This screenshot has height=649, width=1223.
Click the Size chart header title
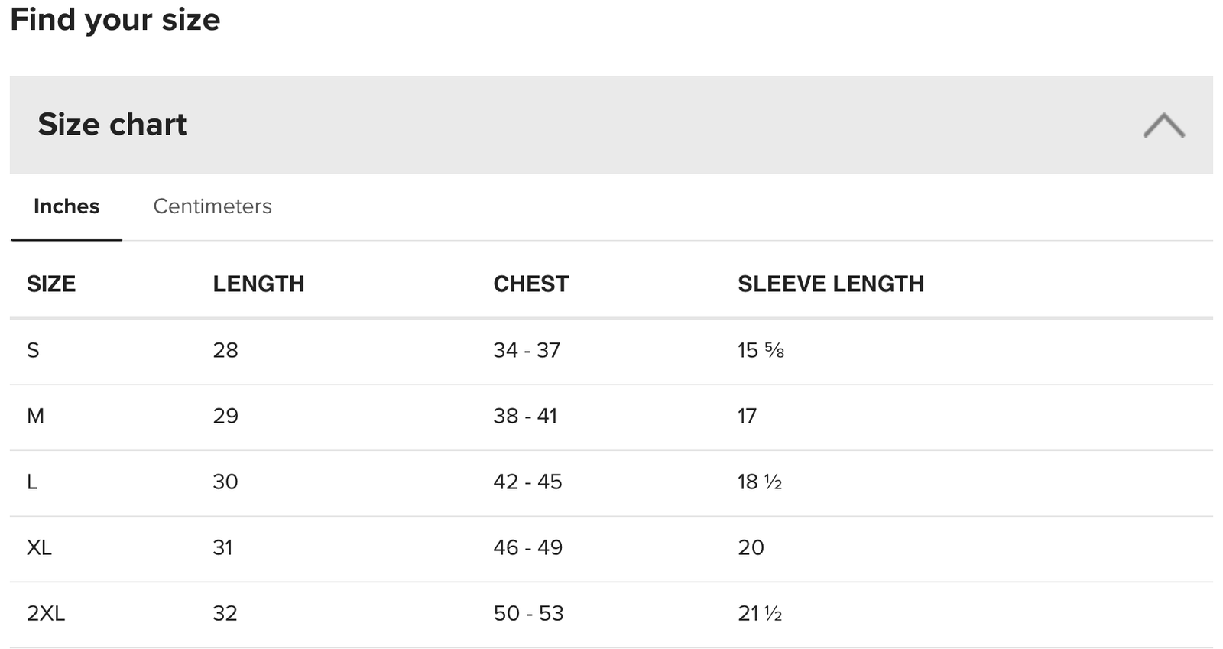click(112, 125)
